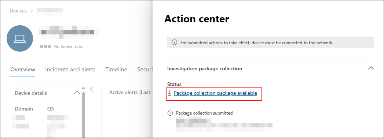Collapse the Investigation package collection section
The height and width of the screenshot is (138, 384).
point(371,68)
